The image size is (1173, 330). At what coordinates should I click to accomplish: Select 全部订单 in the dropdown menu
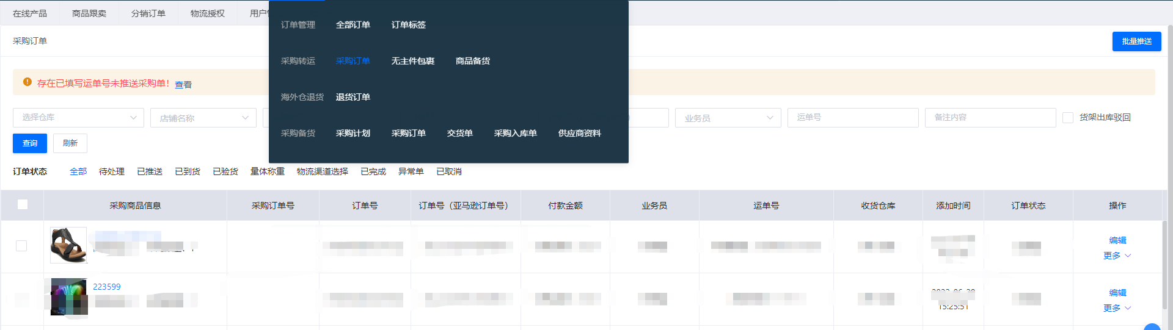click(353, 25)
